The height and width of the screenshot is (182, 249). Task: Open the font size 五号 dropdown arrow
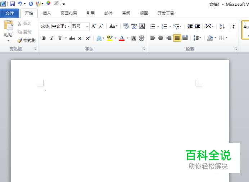87,26
